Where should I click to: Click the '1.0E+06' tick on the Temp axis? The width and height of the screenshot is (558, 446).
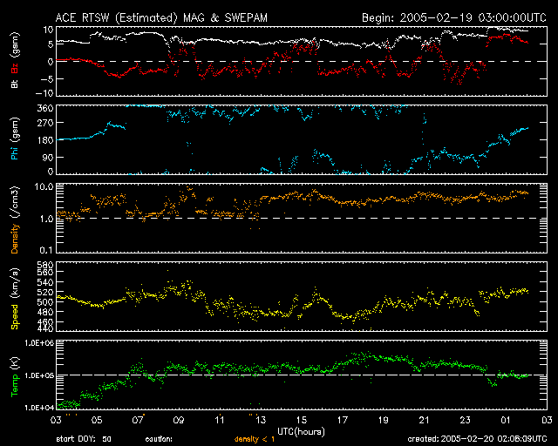39,343
